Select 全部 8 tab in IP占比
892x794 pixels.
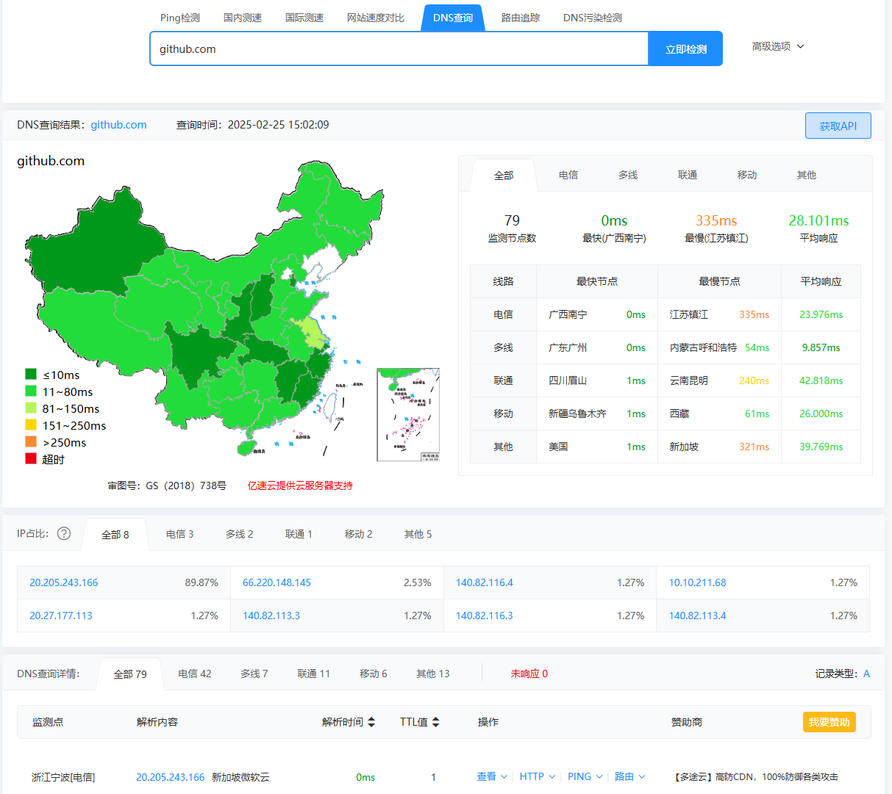point(115,535)
